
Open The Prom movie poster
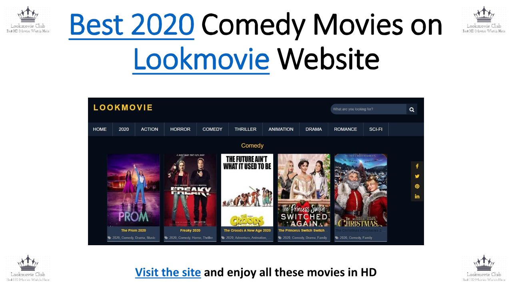click(133, 190)
